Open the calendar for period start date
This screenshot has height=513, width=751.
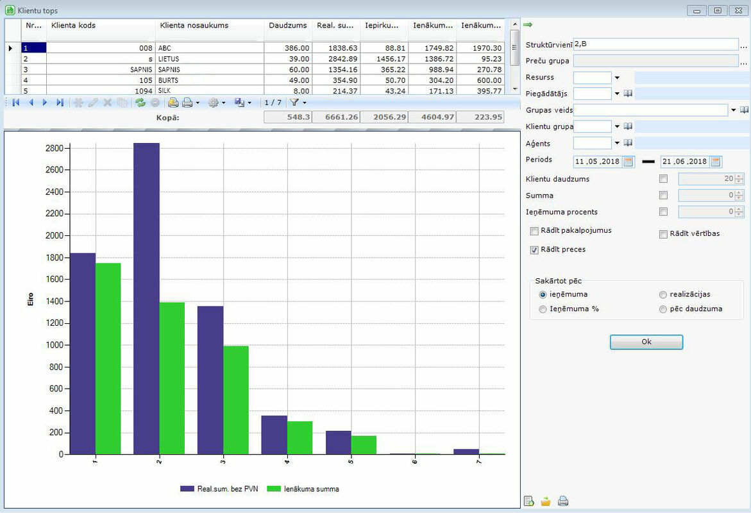point(628,162)
